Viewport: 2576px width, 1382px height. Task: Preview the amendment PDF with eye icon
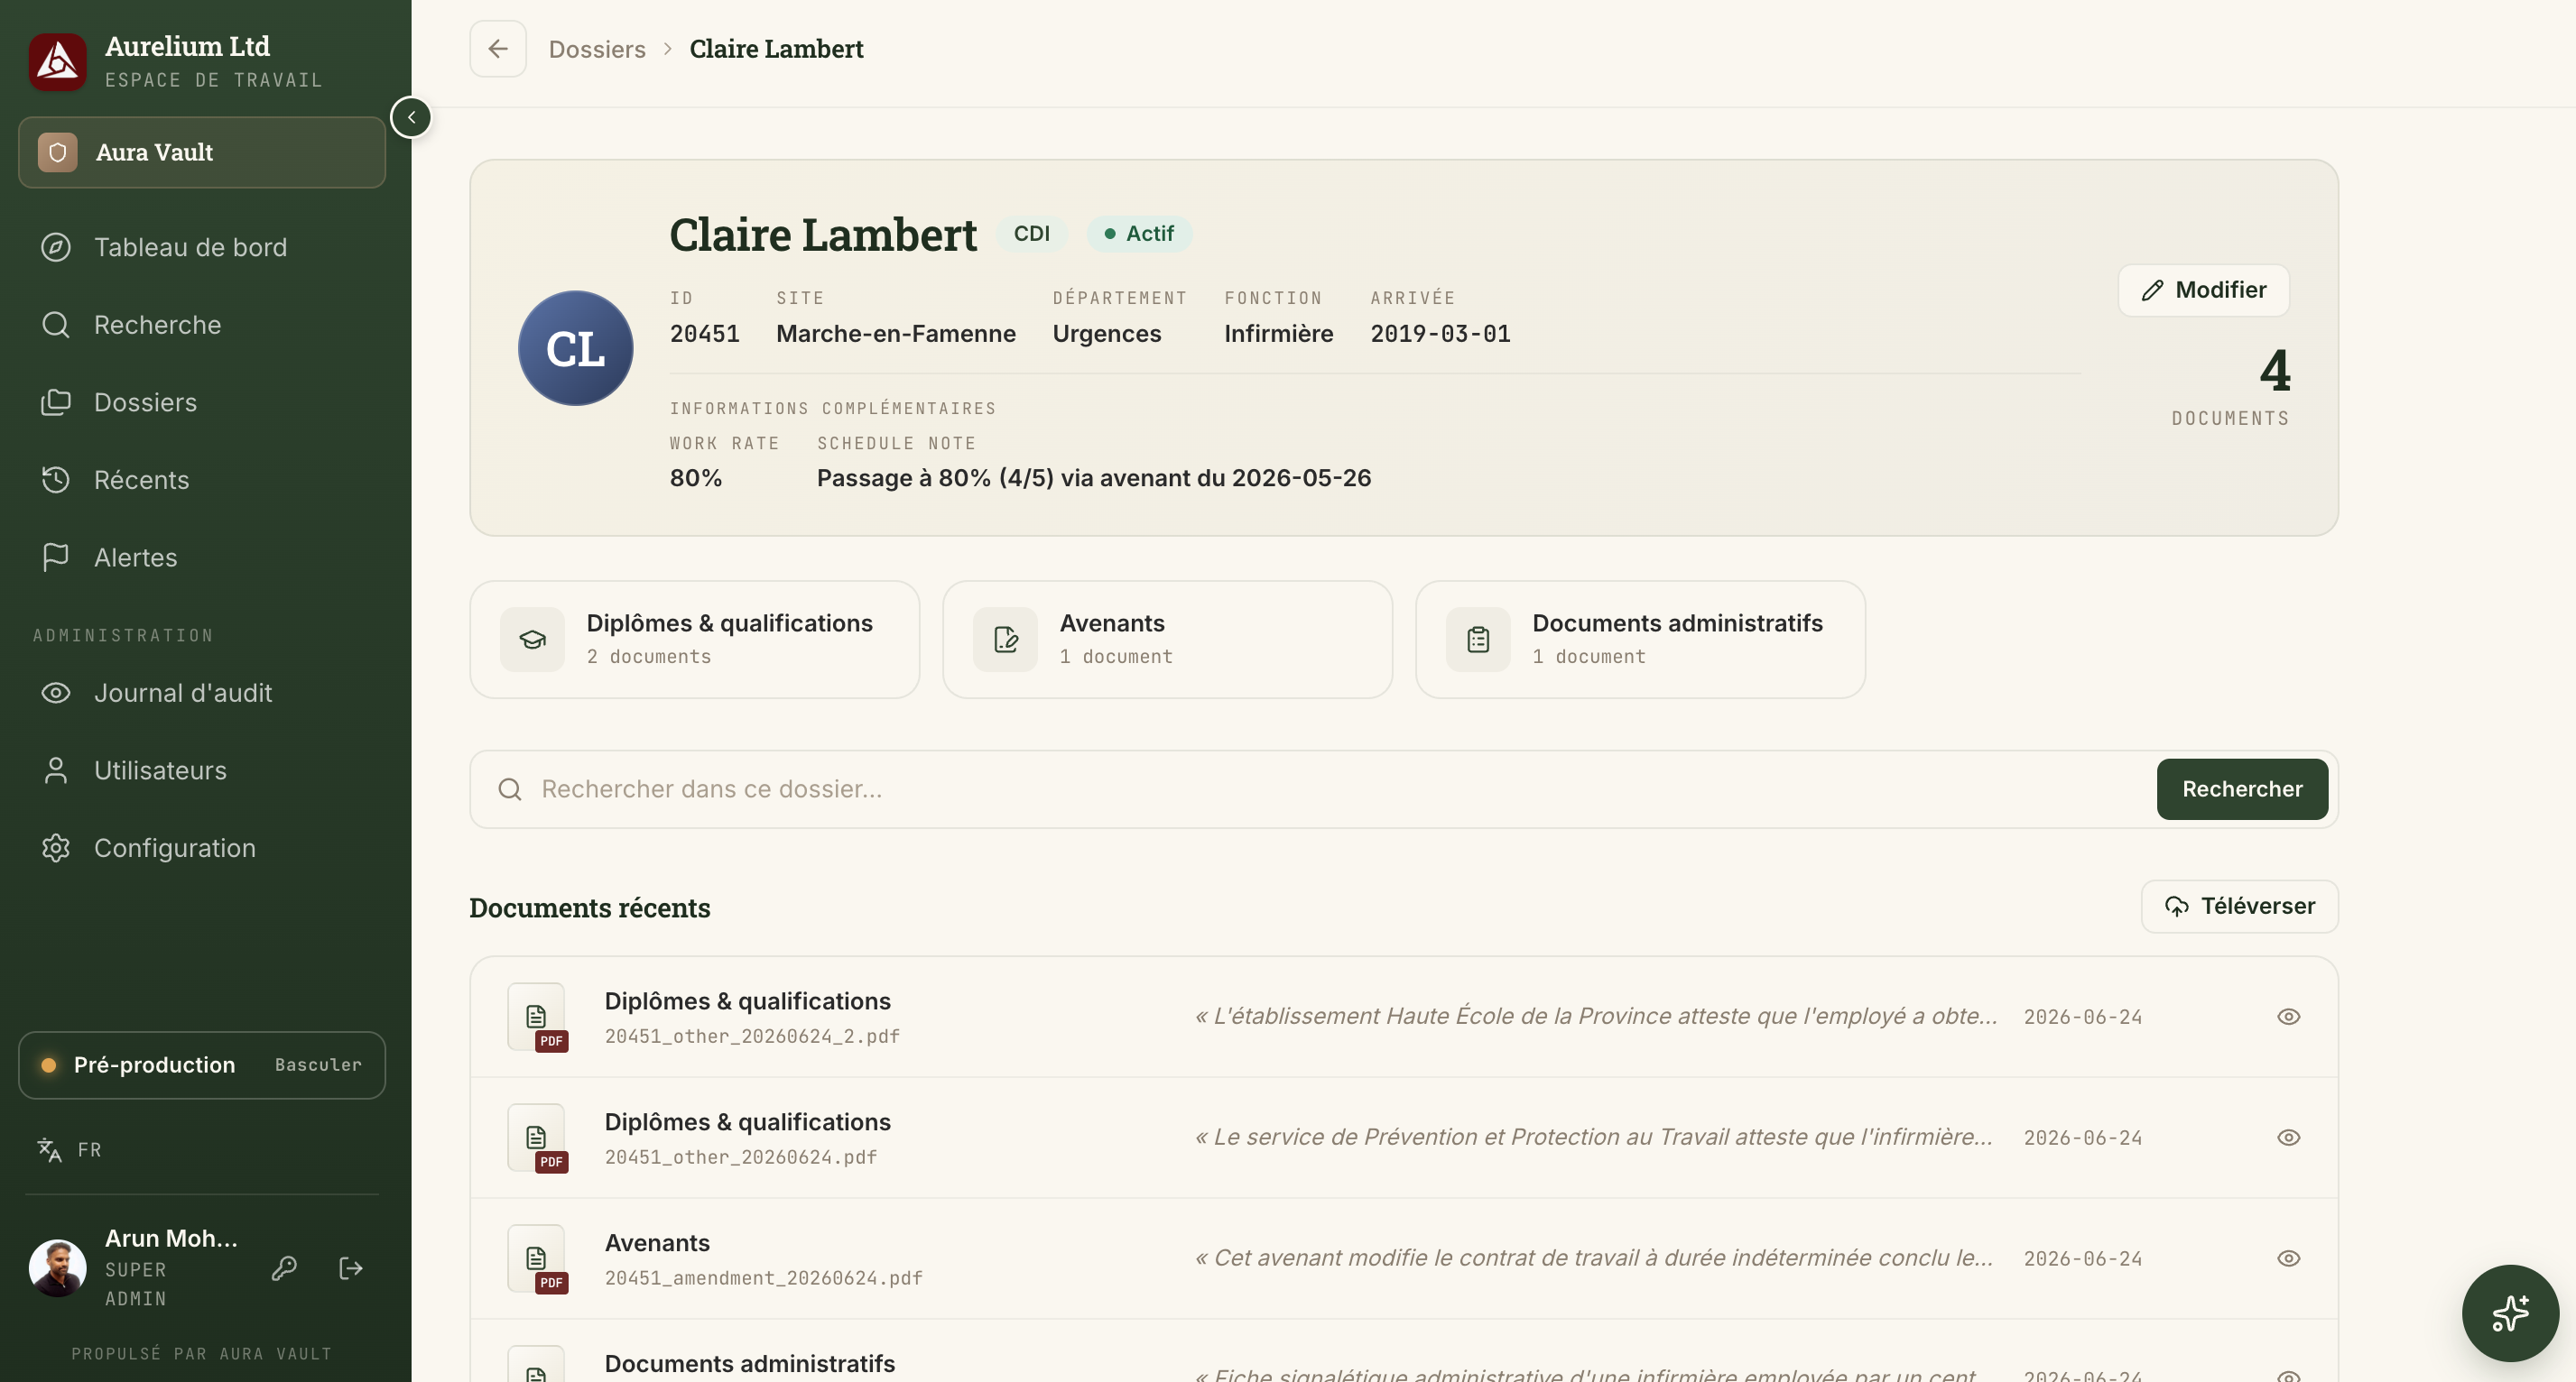pos(2288,1258)
